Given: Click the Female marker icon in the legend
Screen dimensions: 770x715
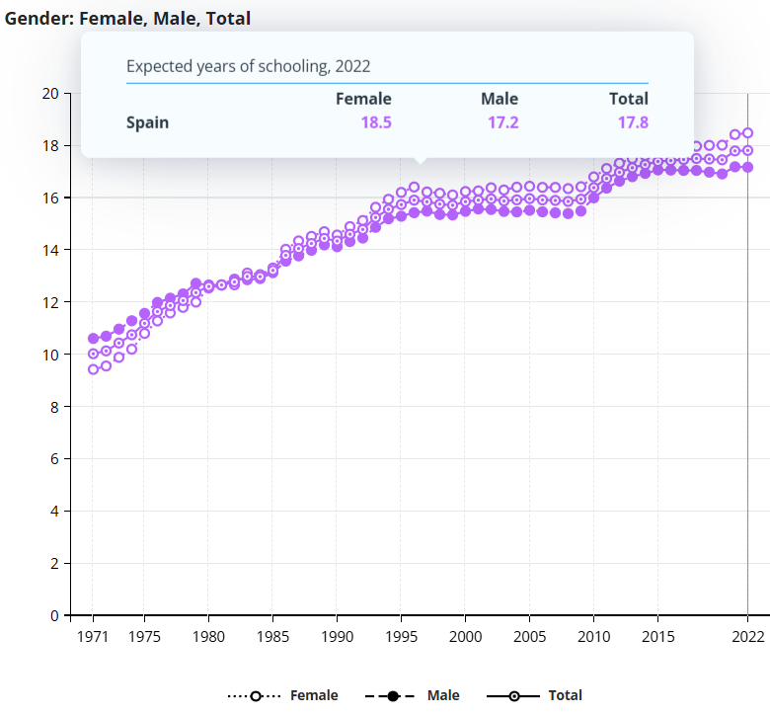Looking at the screenshot, I should tap(256, 696).
